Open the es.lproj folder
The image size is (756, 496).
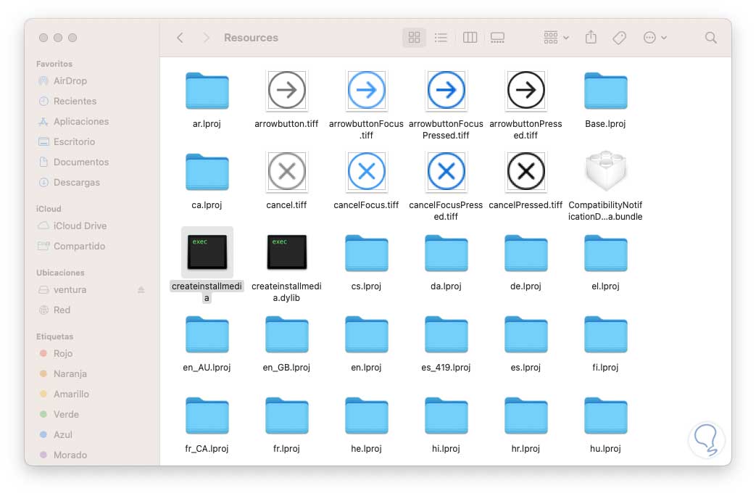click(x=526, y=334)
